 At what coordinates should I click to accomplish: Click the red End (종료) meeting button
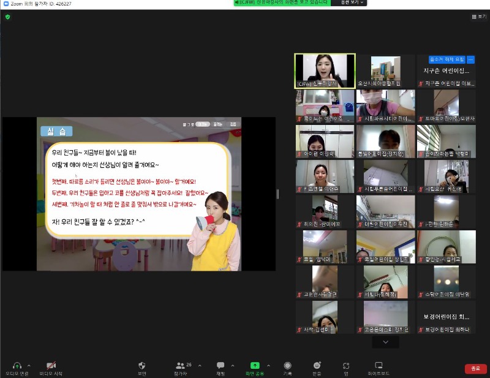(475, 368)
